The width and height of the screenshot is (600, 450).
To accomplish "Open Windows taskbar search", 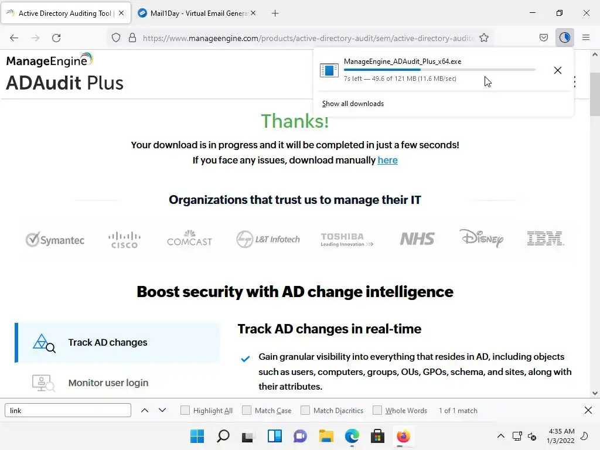I will tap(223, 436).
